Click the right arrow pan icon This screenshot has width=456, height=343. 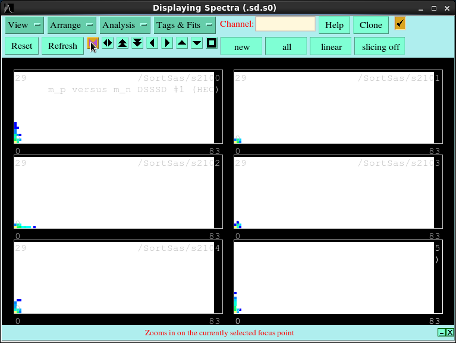tap(167, 43)
